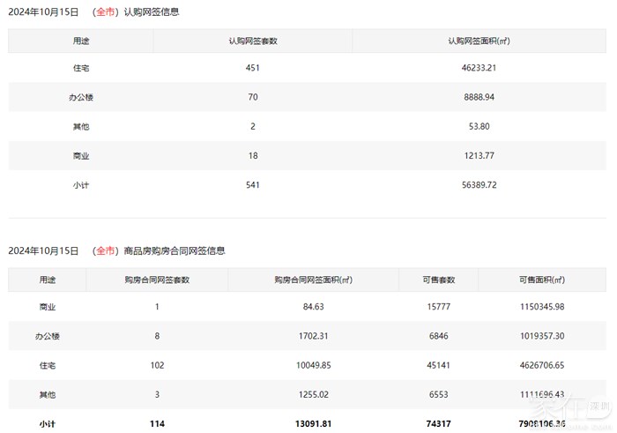Select the 认购网签套数 column header
The image size is (617, 433).
click(253, 41)
